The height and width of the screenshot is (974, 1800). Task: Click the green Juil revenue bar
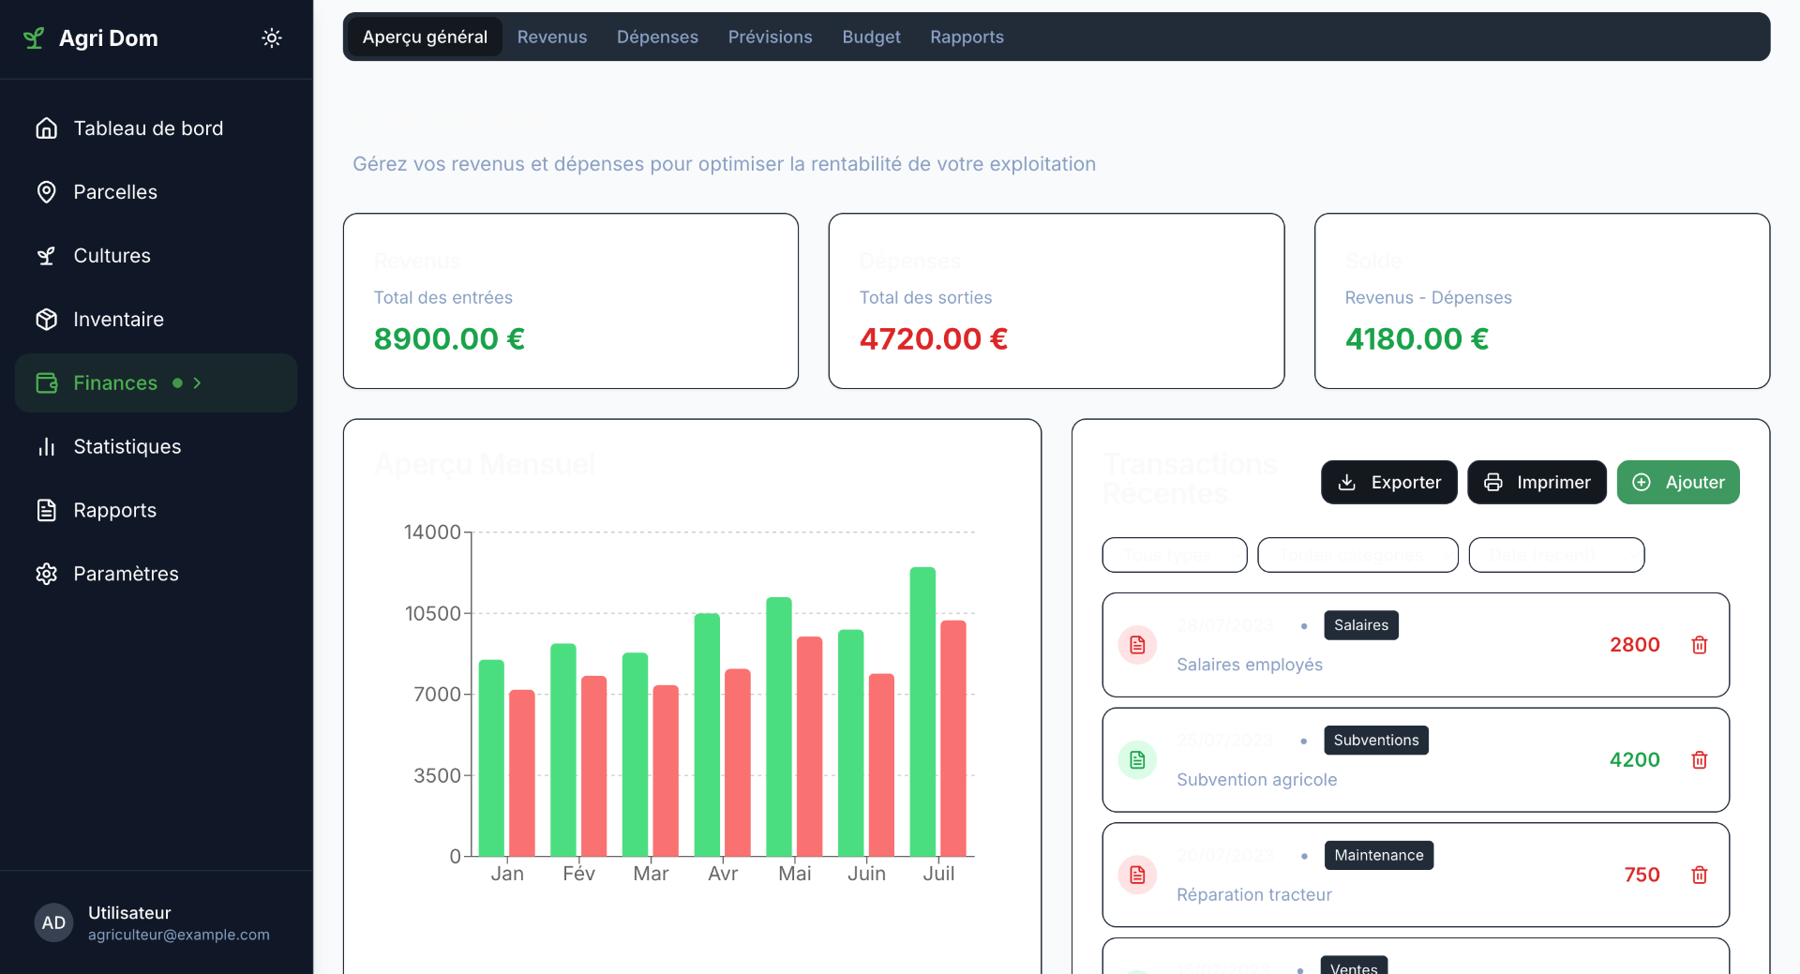[x=922, y=712]
